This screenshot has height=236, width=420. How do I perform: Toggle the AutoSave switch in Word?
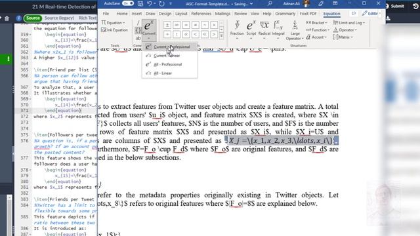click(x=128, y=3)
